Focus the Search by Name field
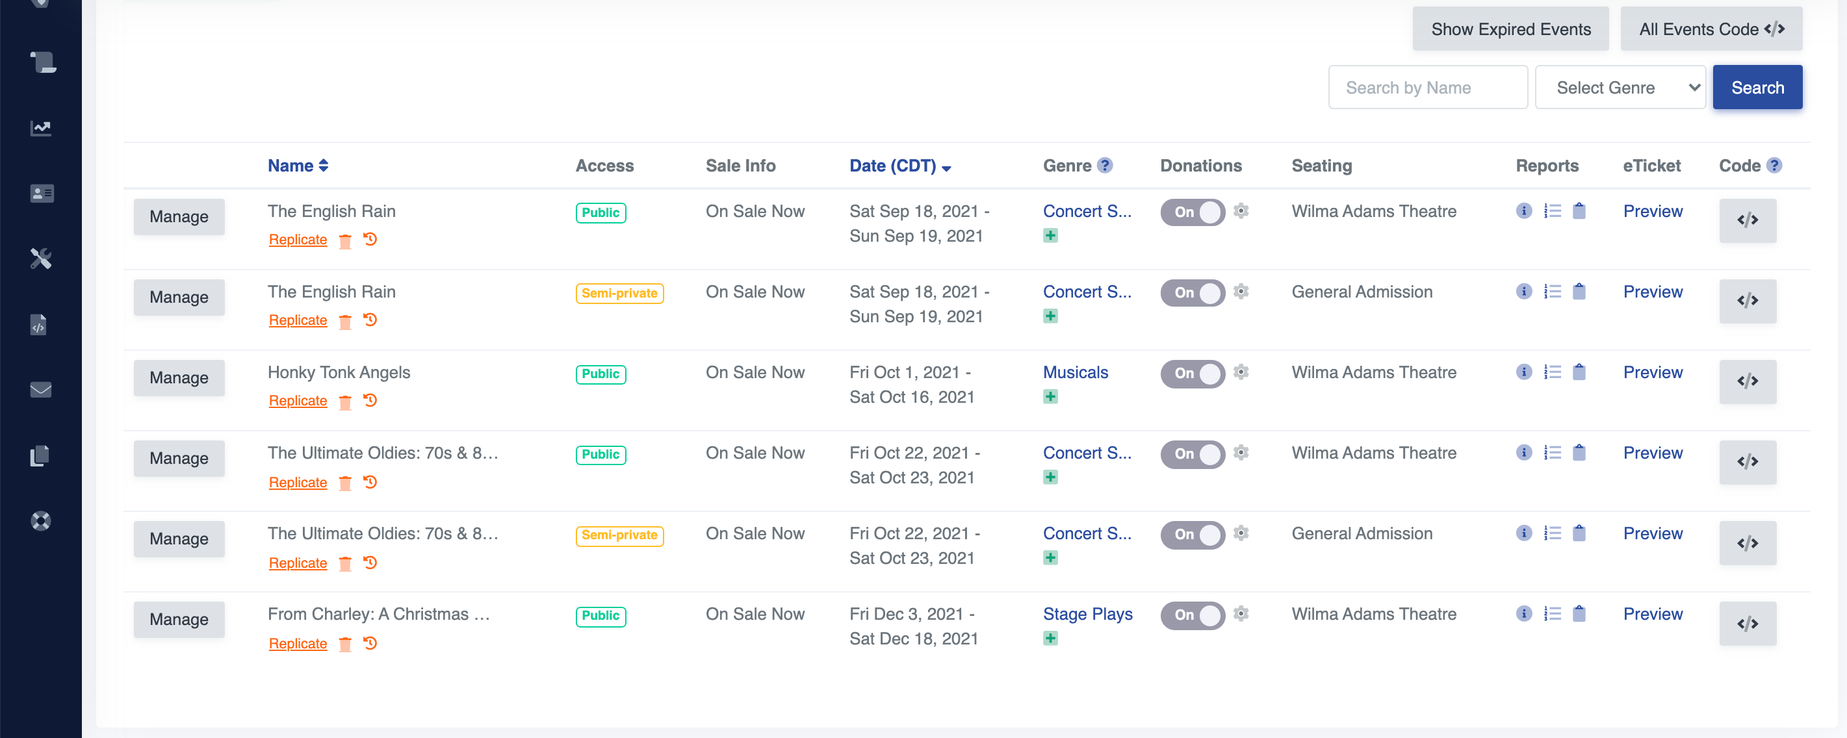Image resolution: width=1847 pixels, height=738 pixels. click(x=1427, y=88)
